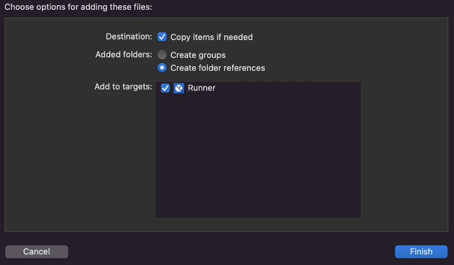Image resolution: width=454 pixels, height=265 pixels.
Task: Click the Runner target name text
Action: pyautogui.click(x=201, y=88)
